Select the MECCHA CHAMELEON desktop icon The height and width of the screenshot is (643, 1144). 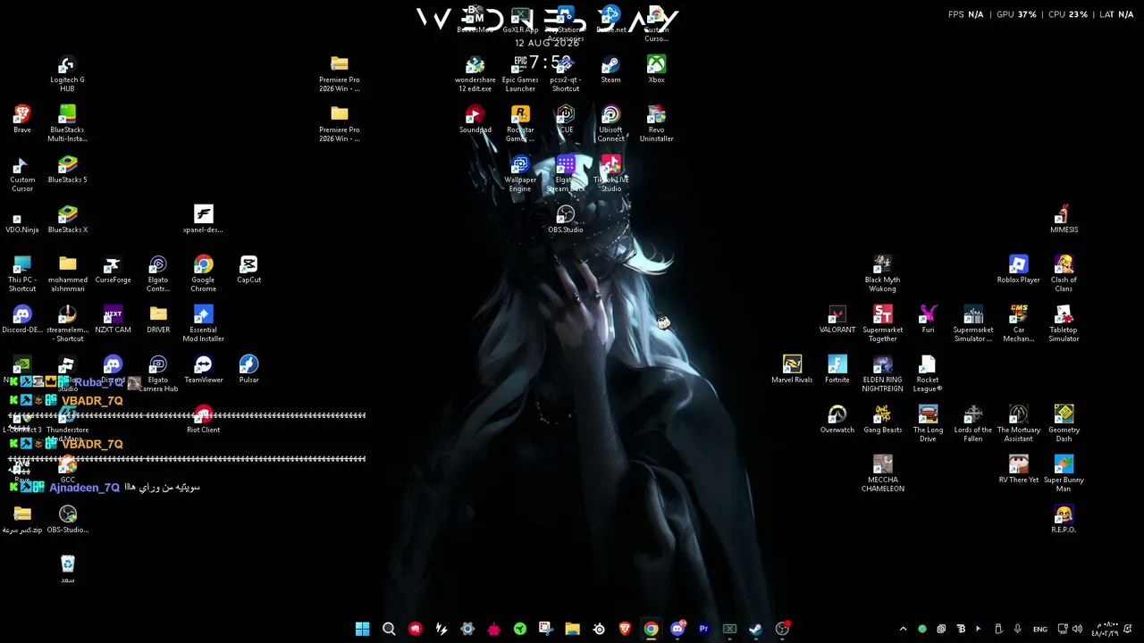click(x=882, y=474)
